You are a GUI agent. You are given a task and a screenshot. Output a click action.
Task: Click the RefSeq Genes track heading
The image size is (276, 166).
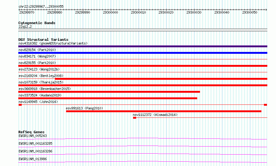coord(31,132)
